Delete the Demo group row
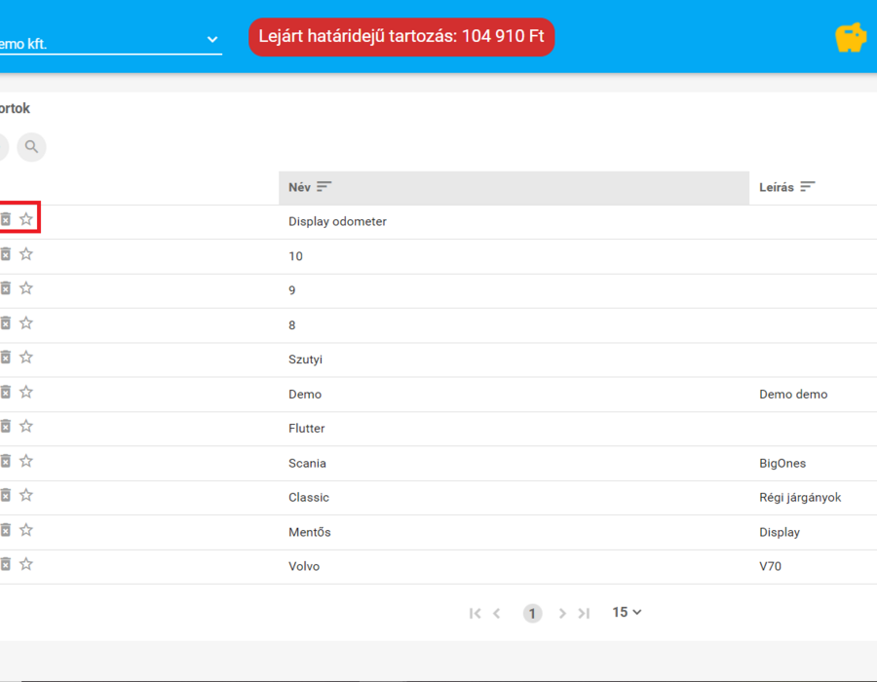The width and height of the screenshot is (877, 682). tap(5, 392)
